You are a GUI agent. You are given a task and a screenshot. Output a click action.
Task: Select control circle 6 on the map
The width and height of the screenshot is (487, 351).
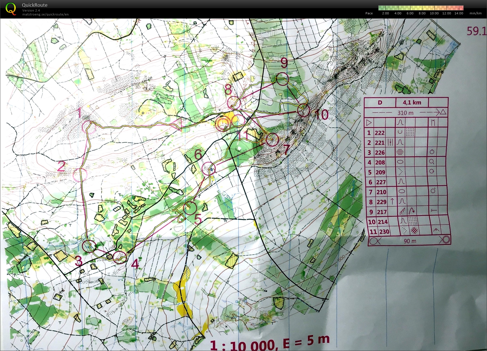pos(209,169)
